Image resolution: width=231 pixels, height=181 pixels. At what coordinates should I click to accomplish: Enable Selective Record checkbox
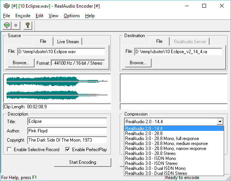click(9, 150)
